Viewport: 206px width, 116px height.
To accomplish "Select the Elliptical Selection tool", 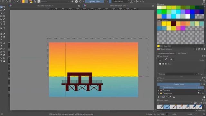I will point(4,49).
